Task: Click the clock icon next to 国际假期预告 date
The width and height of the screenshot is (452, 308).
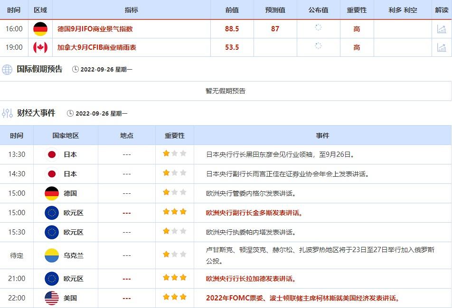Action: [x=75, y=70]
